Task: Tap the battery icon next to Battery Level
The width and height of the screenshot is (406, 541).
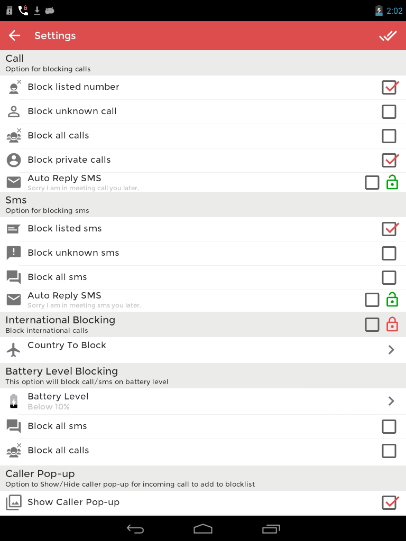Action: [x=13, y=401]
